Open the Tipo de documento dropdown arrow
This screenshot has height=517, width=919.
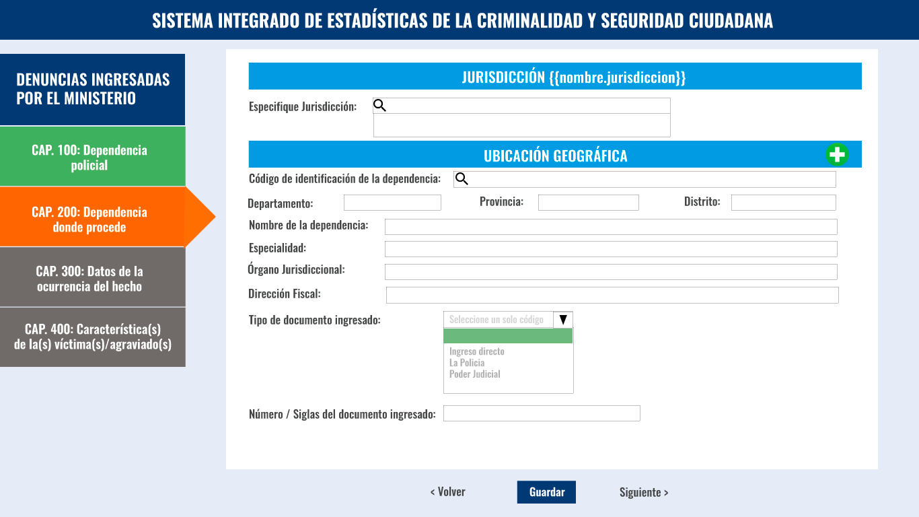click(563, 320)
